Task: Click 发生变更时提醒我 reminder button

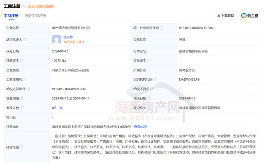Action: pyautogui.click(x=41, y=7)
